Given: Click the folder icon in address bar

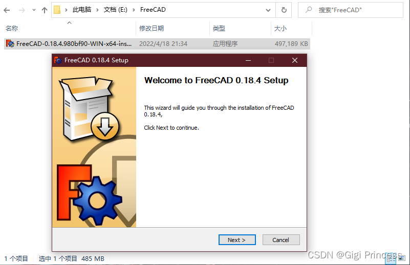Looking at the screenshot, I should [x=57, y=10].
